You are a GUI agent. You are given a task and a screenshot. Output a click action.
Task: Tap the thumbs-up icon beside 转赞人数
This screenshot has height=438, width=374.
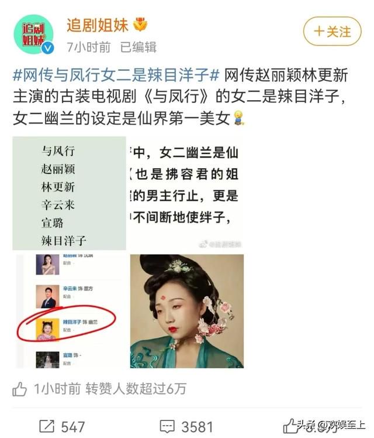[19, 389]
